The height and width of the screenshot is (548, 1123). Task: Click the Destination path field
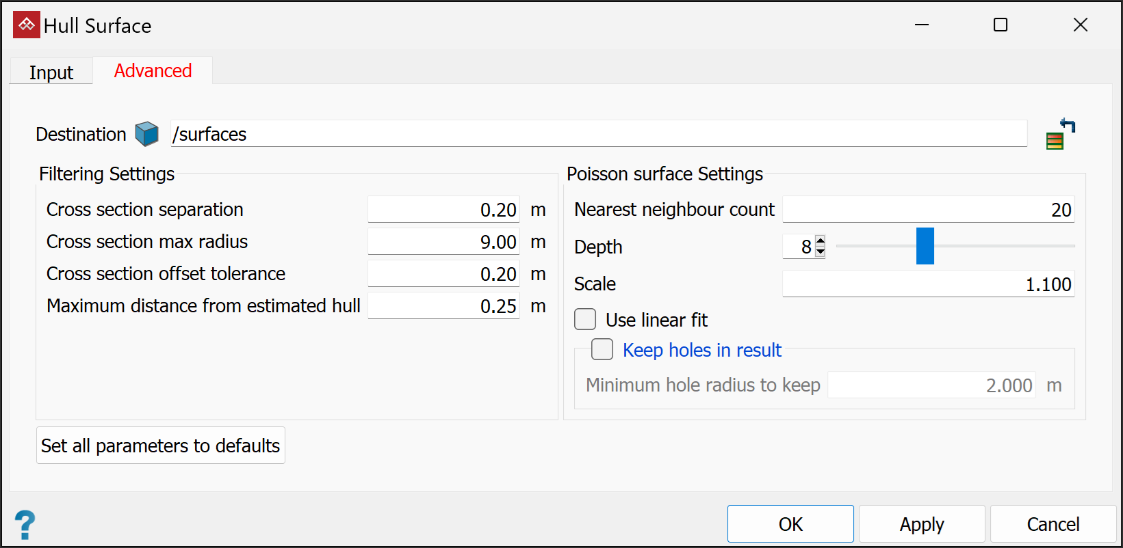click(x=599, y=134)
